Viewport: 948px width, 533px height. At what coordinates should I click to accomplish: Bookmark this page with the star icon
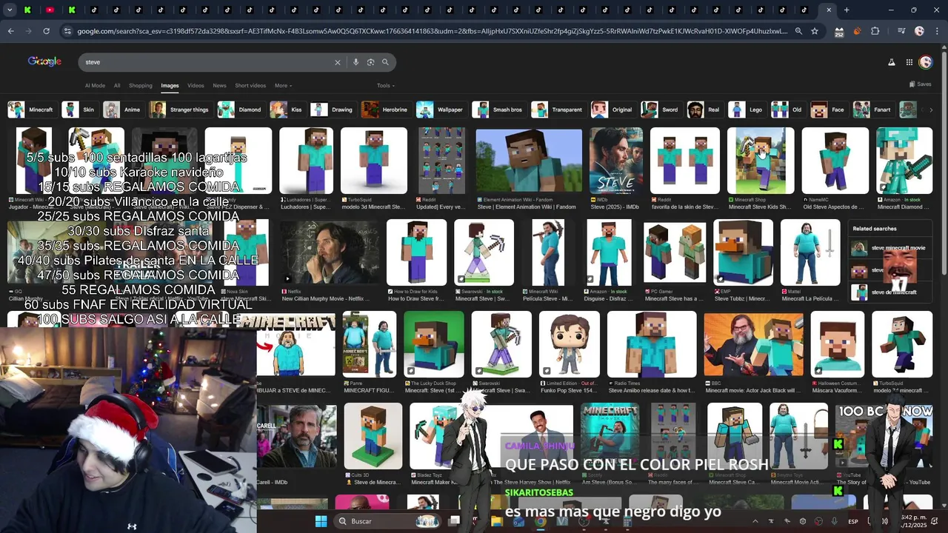815,31
